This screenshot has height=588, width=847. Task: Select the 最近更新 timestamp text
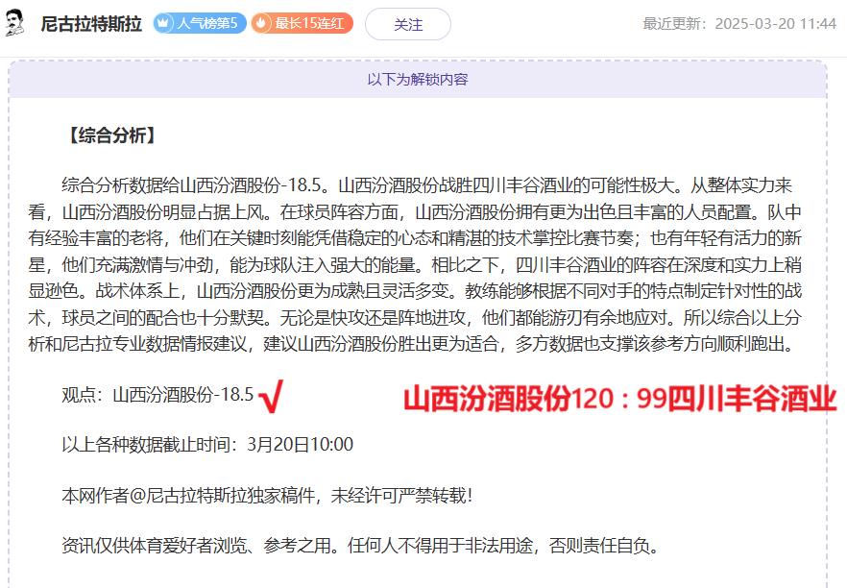click(739, 24)
